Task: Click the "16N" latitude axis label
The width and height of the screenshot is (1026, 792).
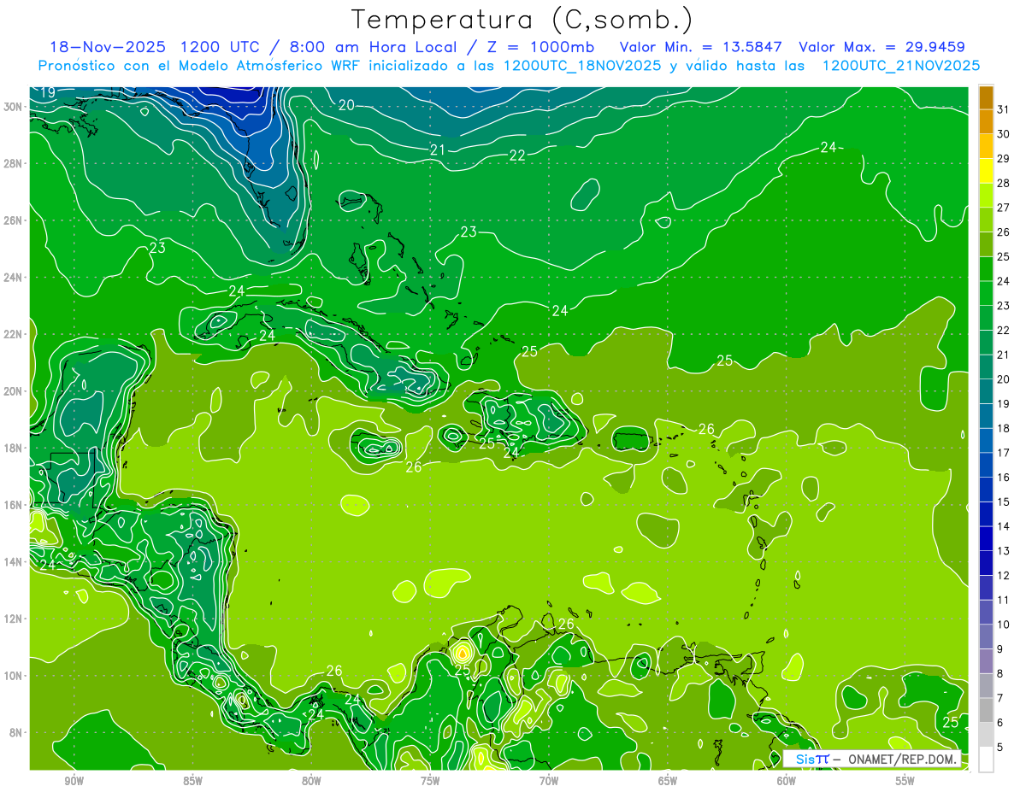Action: pos(13,505)
